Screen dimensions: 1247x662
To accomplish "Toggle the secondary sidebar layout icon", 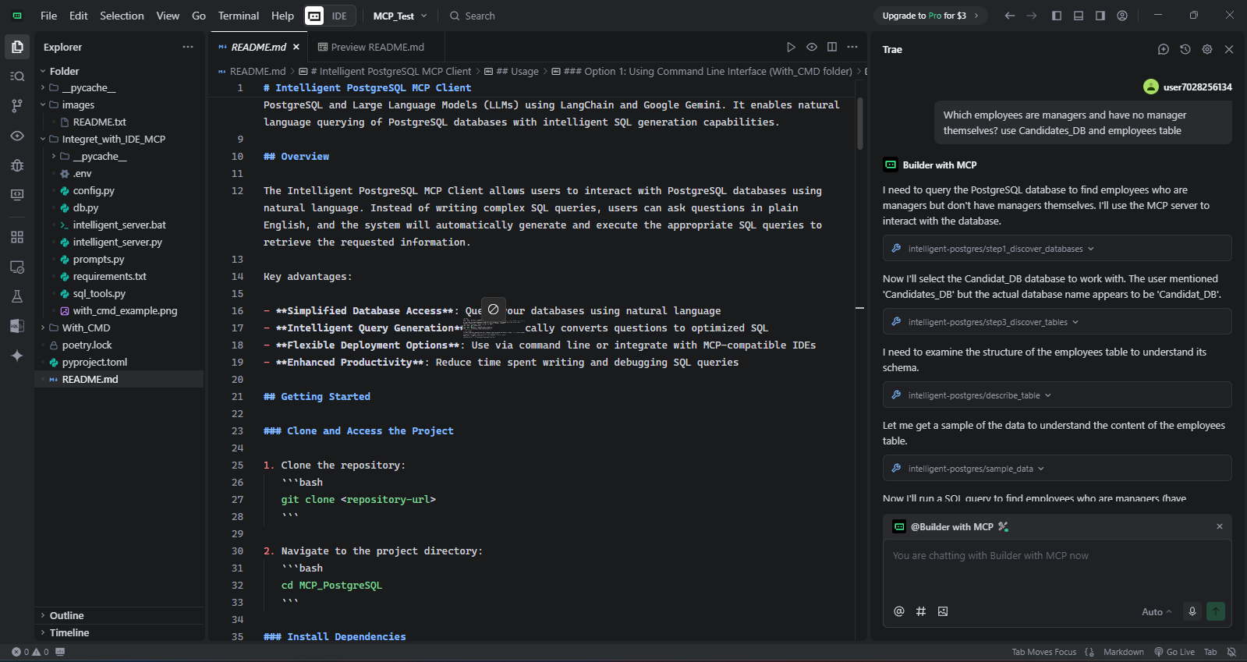I will coord(1100,16).
